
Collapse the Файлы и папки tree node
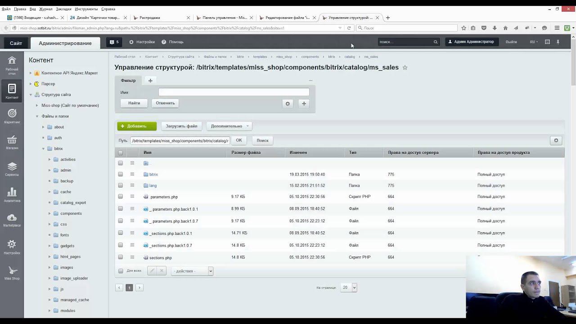click(x=37, y=116)
